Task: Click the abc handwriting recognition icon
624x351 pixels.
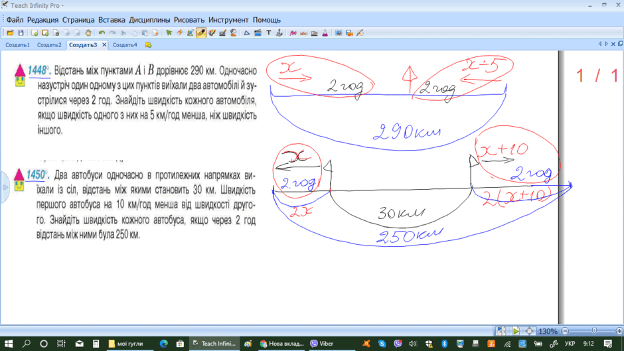Action: (303, 33)
